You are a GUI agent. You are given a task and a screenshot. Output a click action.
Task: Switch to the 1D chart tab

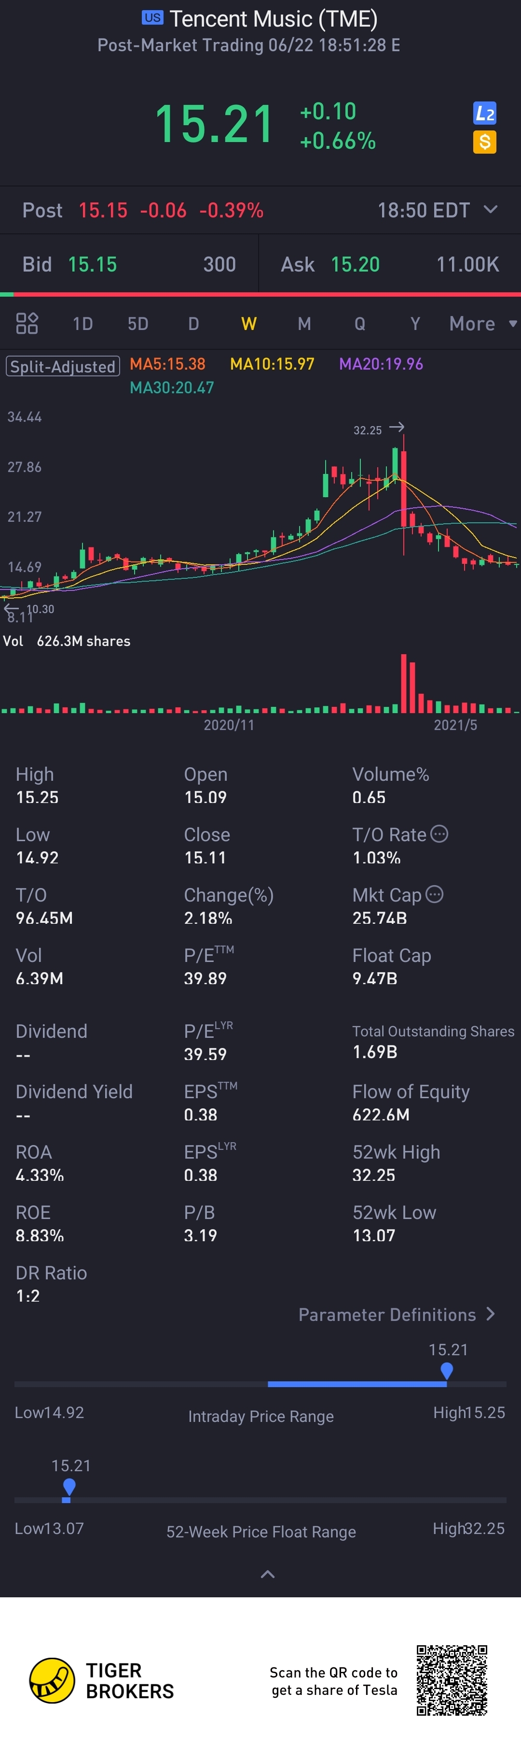point(82,323)
